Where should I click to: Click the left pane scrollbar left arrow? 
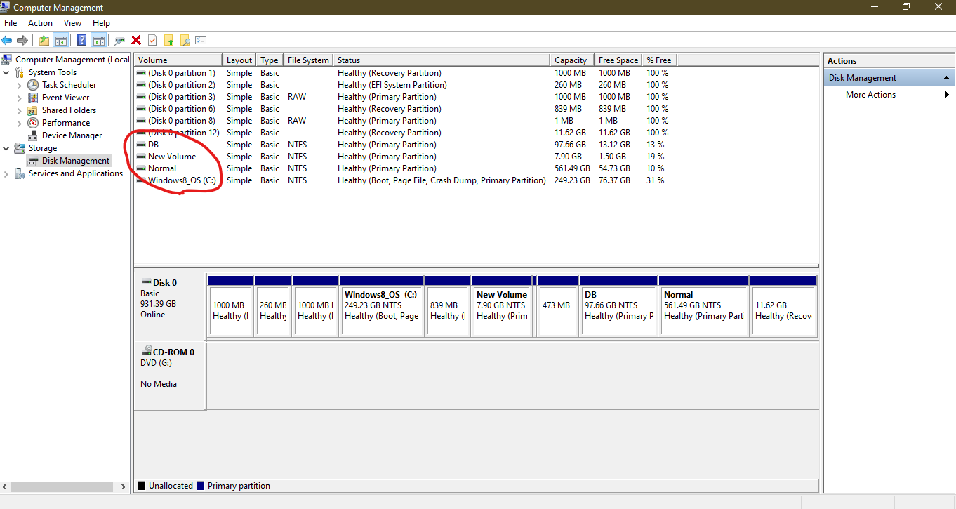pyautogui.click(x=5, y=486)
